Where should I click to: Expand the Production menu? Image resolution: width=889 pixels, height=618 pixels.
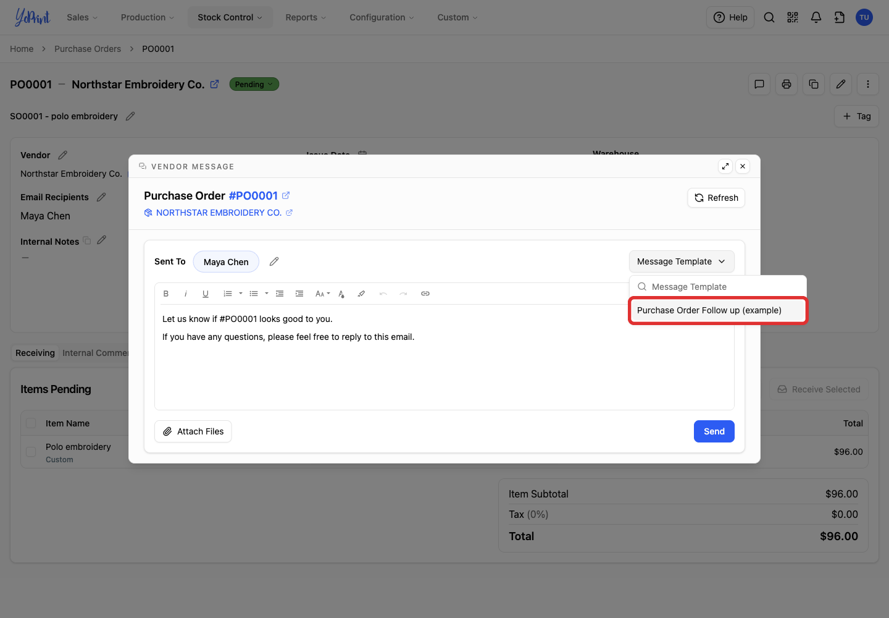point(148,17)
